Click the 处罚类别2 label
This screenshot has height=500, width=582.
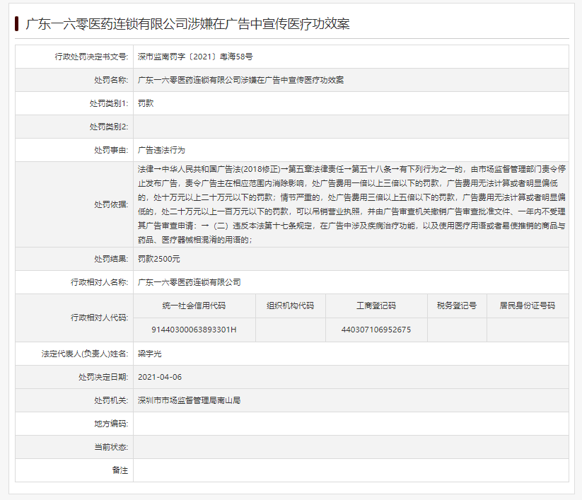(109, 127)
